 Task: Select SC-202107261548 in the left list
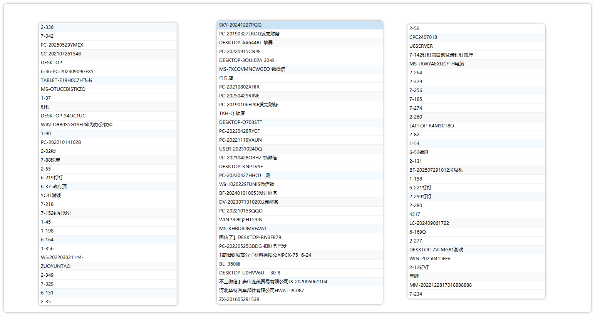click(x=61, y=54)
